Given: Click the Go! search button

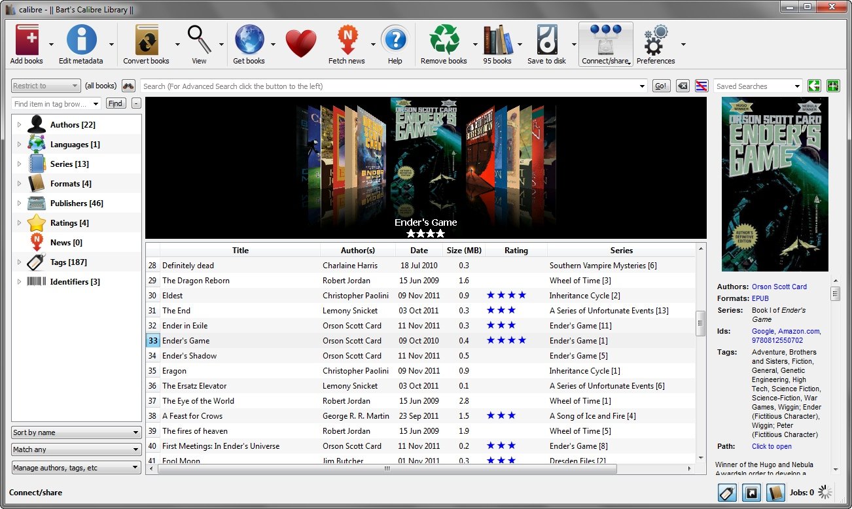Looking at the screenshot, I should 661,86.
